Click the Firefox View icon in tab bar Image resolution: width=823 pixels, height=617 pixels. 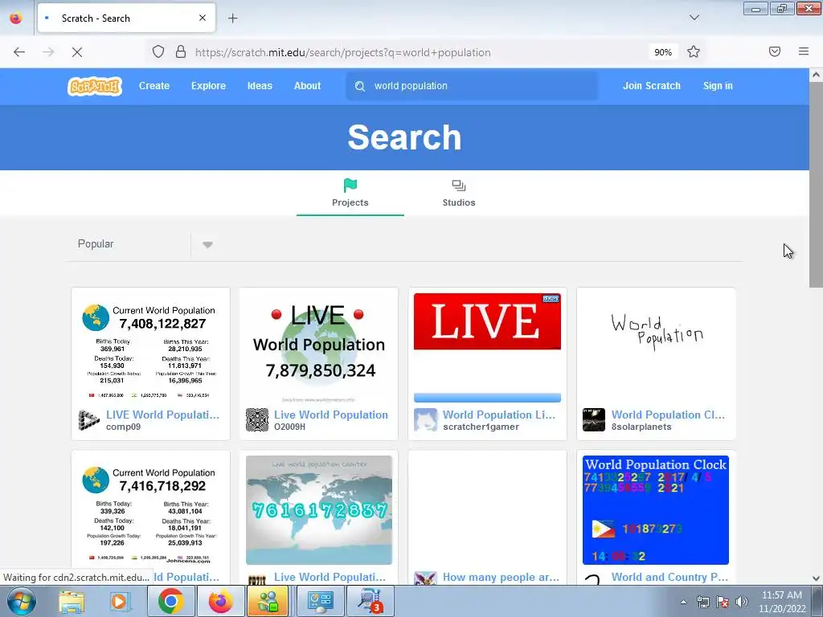(x=16, y=18)
